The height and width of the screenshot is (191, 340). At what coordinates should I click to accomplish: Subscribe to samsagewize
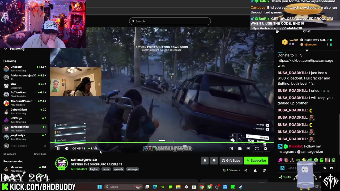(256, 160)
